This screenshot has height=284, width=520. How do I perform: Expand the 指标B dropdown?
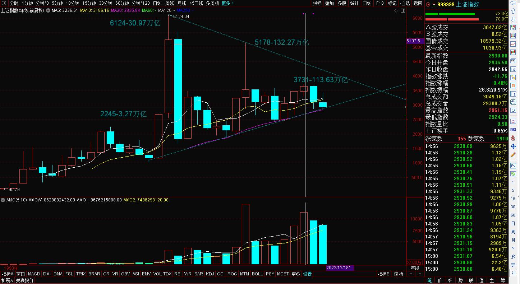pos(383,274)
